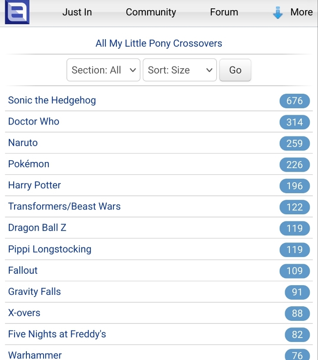Click the blue down-arrow More icon

(x=278, y=13)
